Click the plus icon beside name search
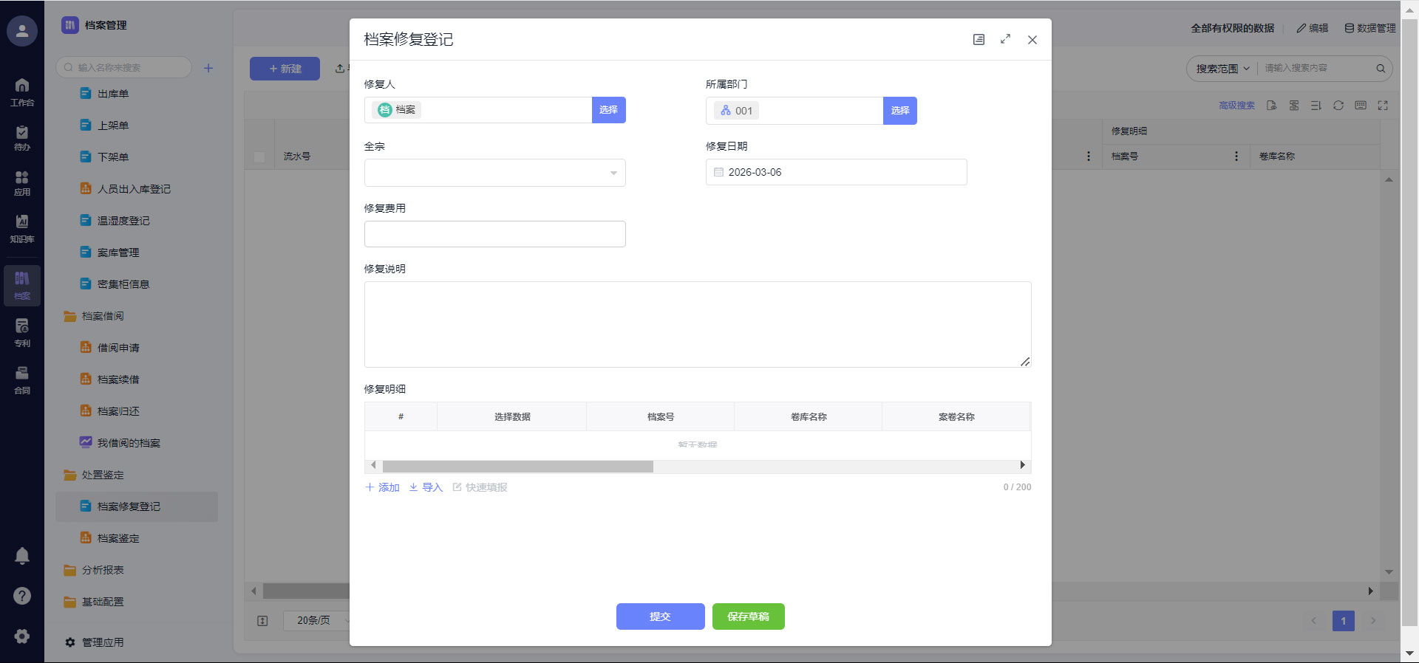This screenshot has width=1419, height=663. tap(208, 68)
